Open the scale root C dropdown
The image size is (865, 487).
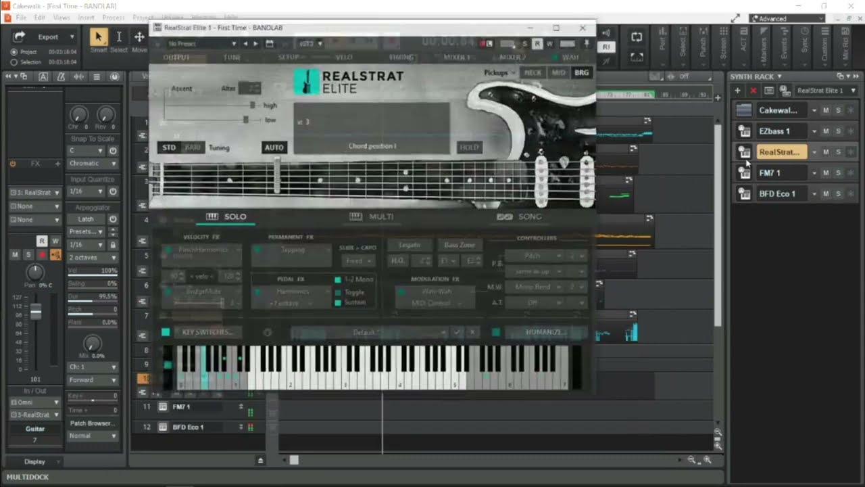point(86,151)
